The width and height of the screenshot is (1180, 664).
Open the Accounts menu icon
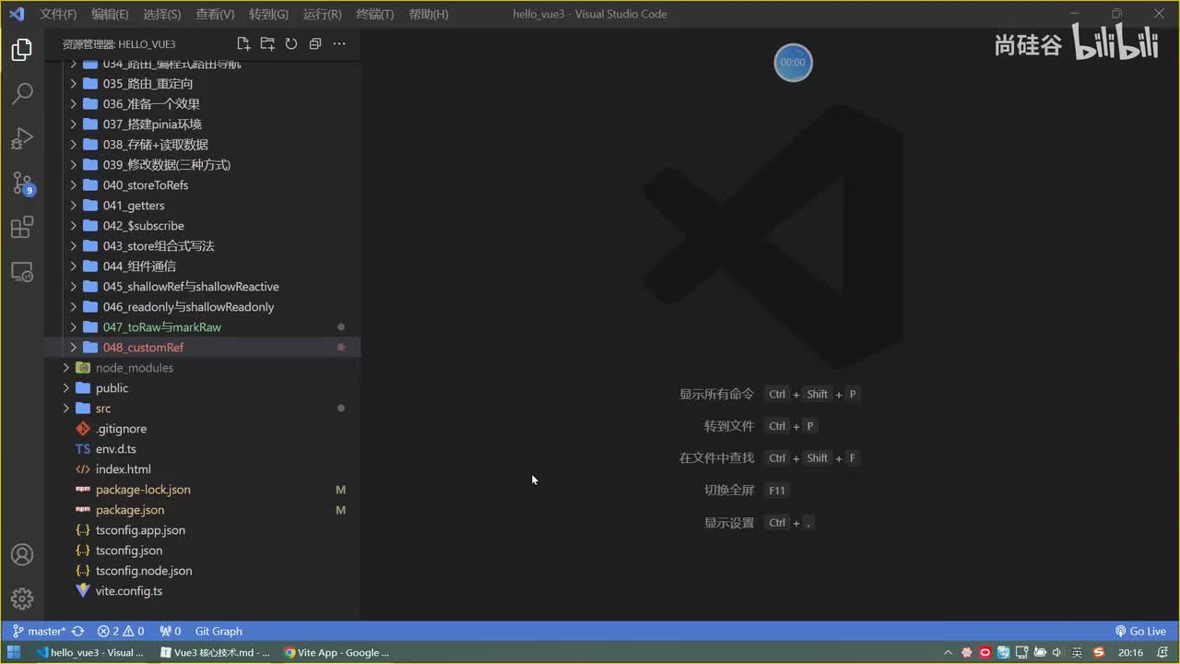tap(22, 554)
